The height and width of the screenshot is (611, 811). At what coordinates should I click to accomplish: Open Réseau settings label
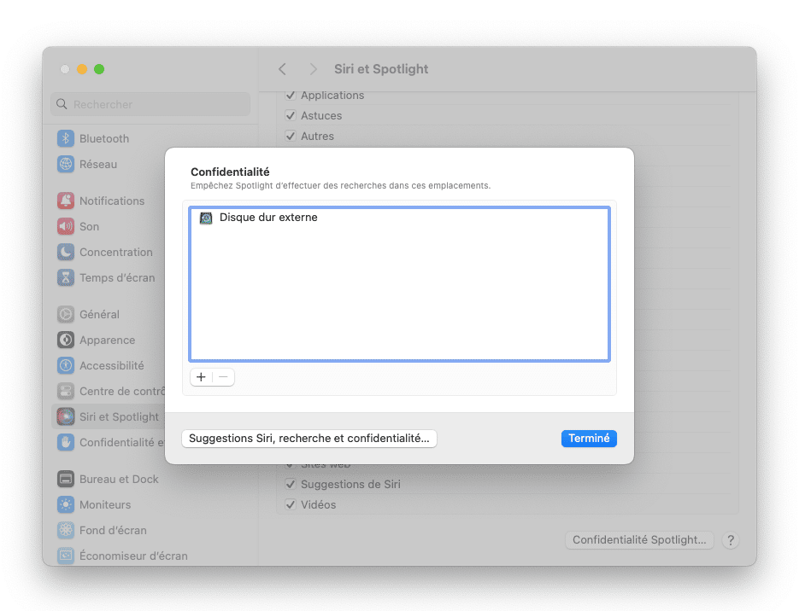tap(98, 164)
